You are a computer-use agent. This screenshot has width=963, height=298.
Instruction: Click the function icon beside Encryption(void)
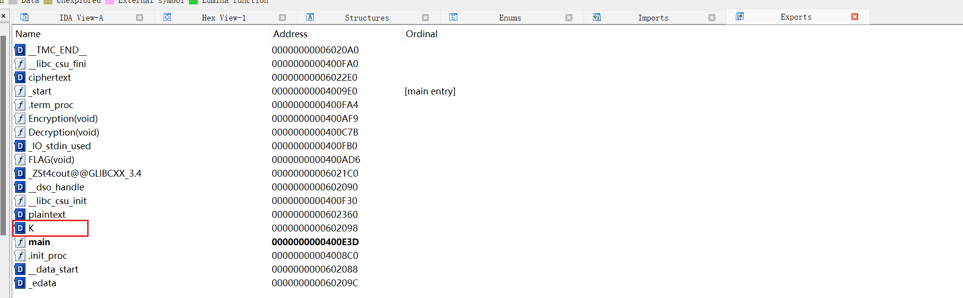click(20, 118)
